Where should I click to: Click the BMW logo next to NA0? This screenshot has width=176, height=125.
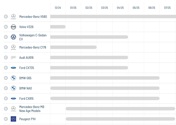[13, 88]
